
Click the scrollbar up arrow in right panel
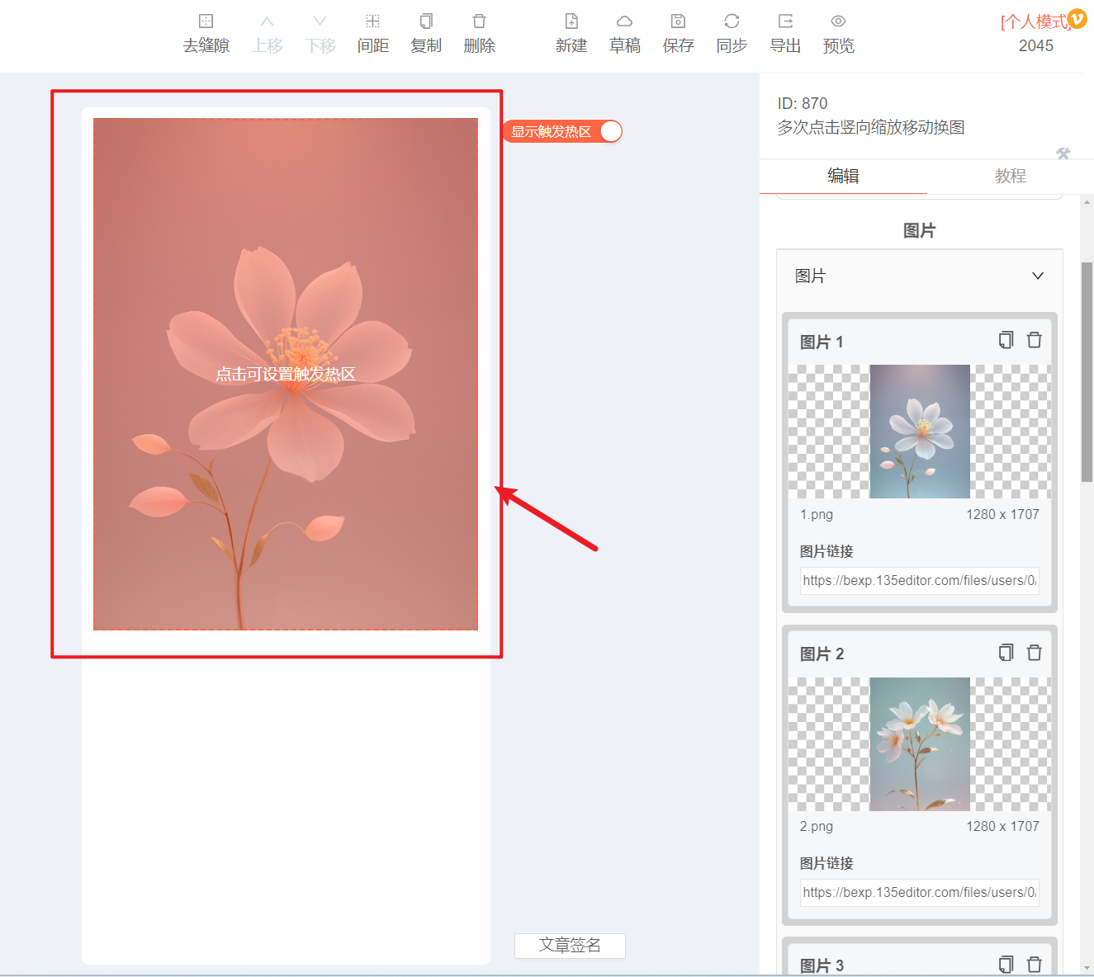point(1087,201)
